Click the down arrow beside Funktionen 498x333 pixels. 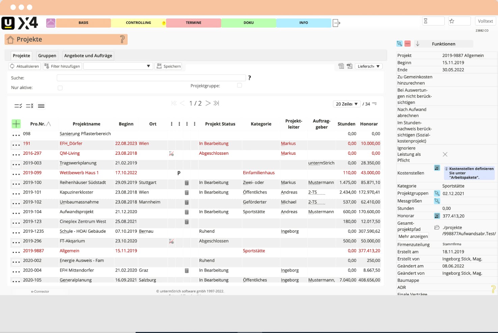[x=418, y=44]
